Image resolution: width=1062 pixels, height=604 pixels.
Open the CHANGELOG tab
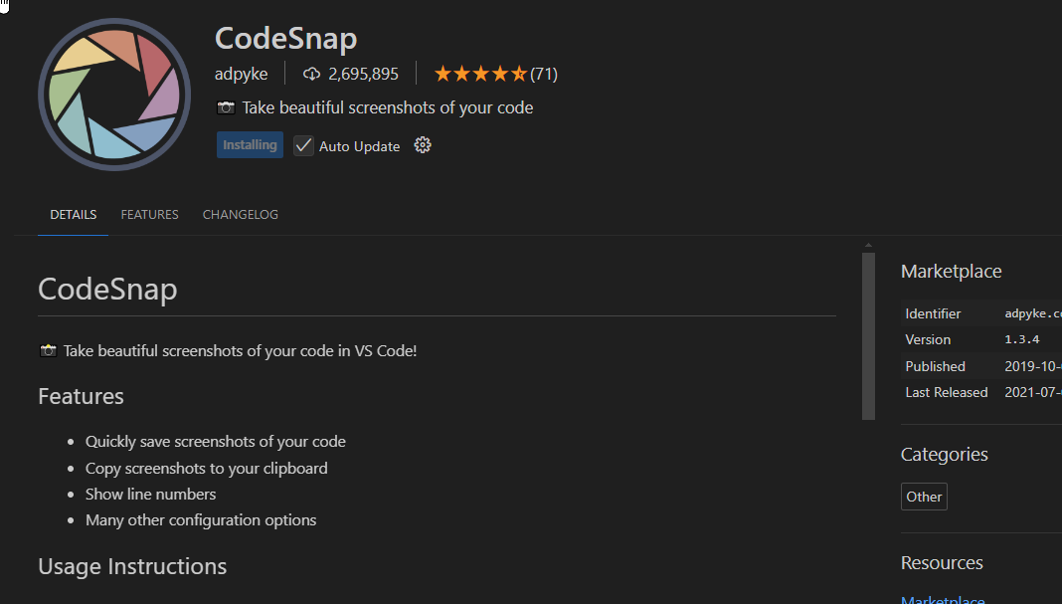(240, 215)
